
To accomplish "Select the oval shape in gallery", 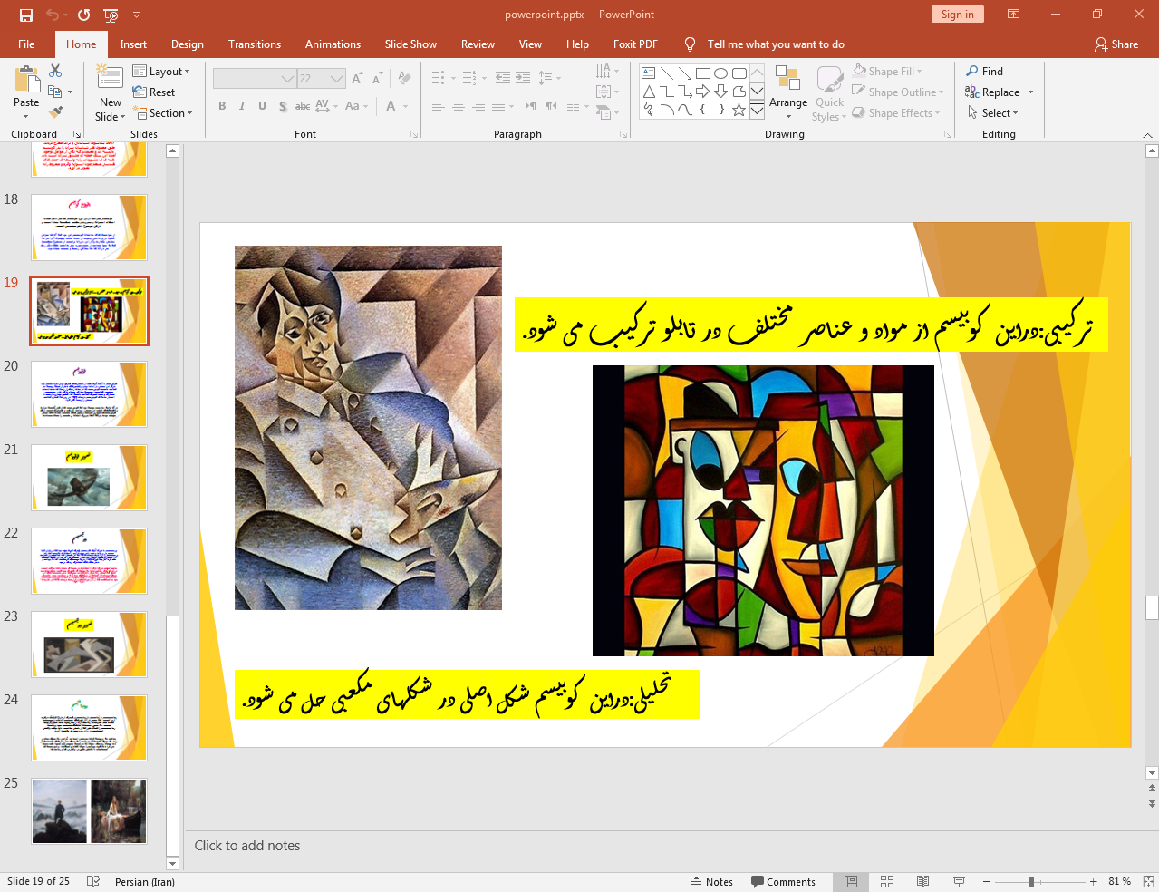I will [x=720, y=73].
